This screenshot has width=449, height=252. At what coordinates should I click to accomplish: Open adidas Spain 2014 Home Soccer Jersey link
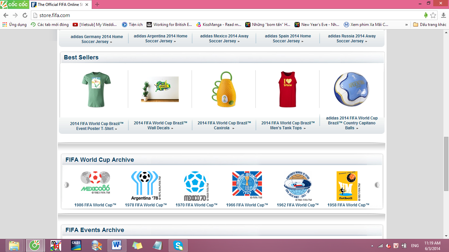[288, 38]
